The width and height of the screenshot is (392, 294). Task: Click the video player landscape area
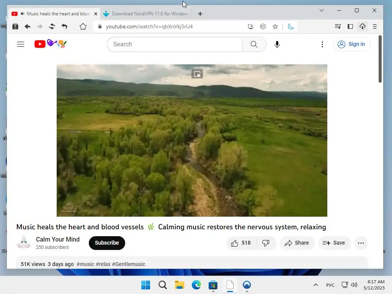point(192,140)
